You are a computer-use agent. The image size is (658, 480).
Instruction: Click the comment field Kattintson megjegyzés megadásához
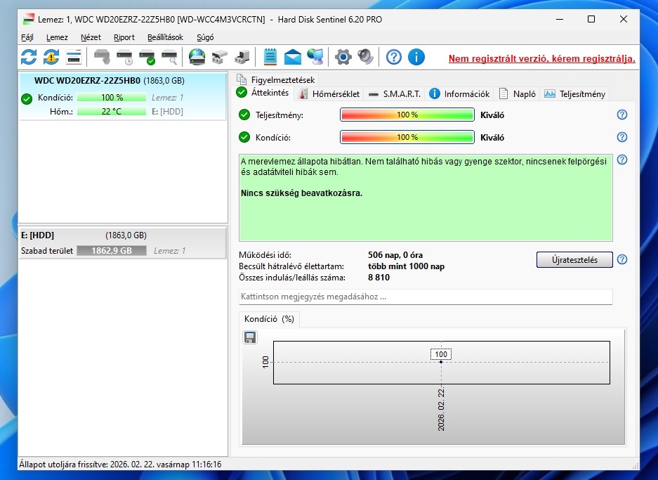(x=426, y=297)
